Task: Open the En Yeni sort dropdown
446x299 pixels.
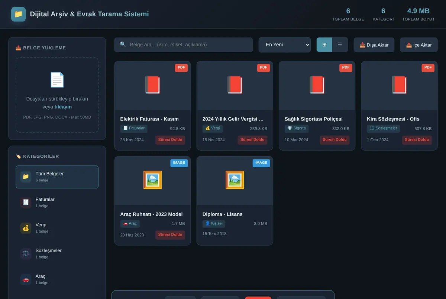Action: (285, 45)
